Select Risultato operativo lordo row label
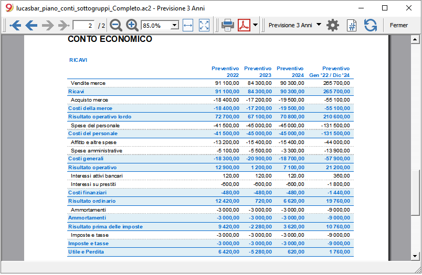The image size is (422, 275). click(100, 117)
